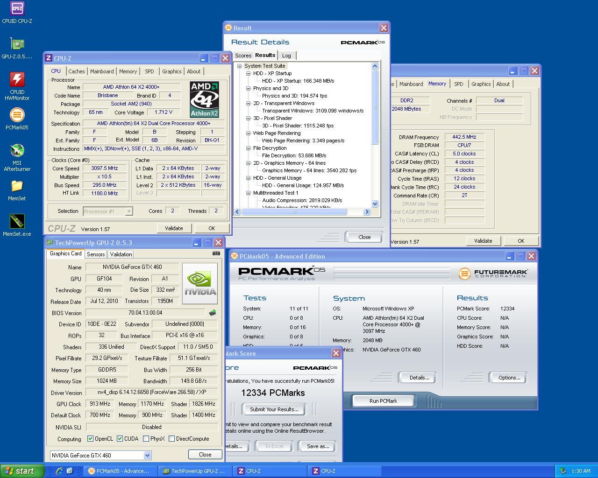Click Internet Explorer quick launch icon
The width and height of the screenshot is (598, 478).
point(59,471)
